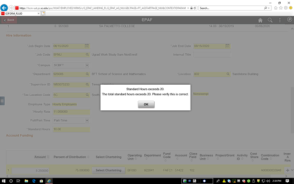The width and height of the screenshot is (294, 184).
Task: Insert a row with the plus icon
Action: point(288,170)
